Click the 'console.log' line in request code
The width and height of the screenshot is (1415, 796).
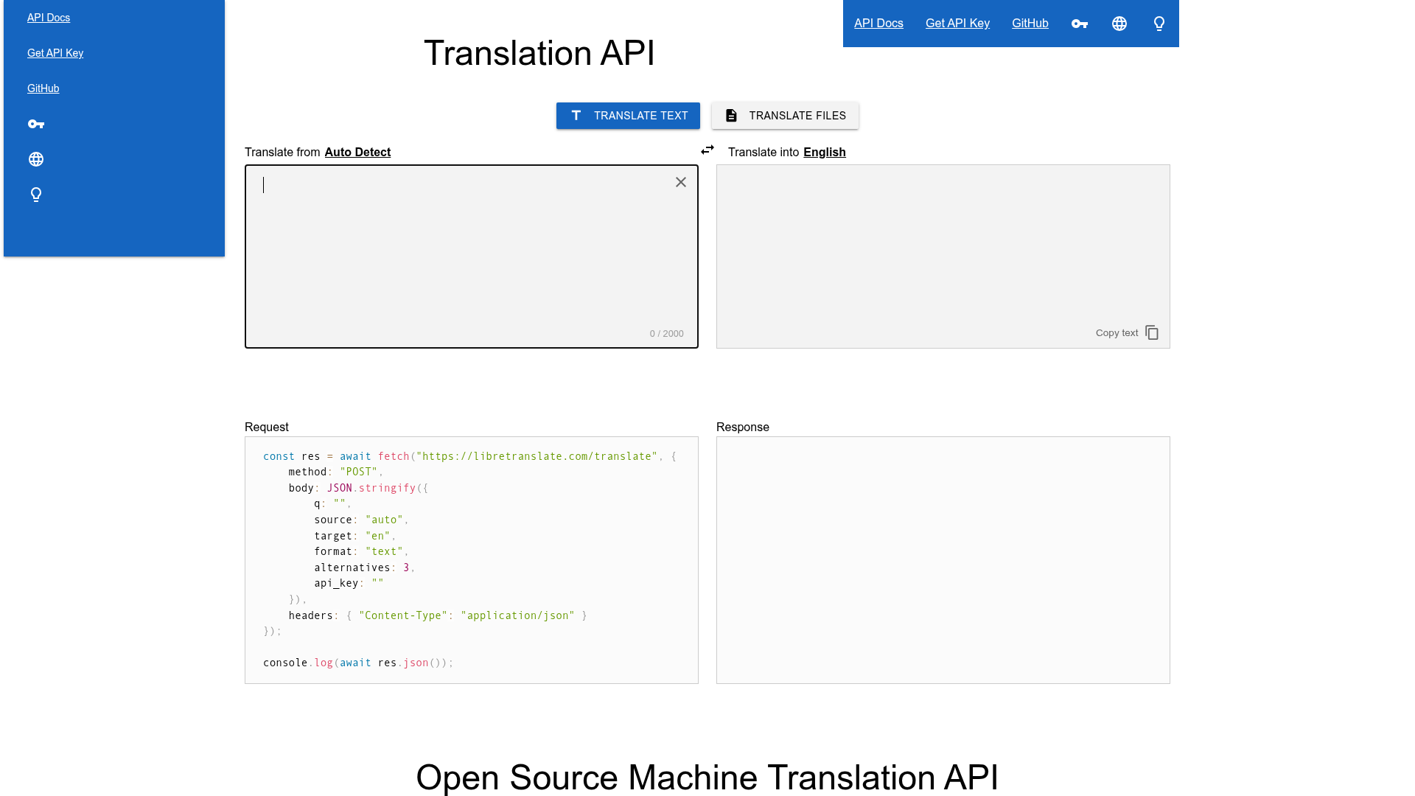tap(358, 663)
